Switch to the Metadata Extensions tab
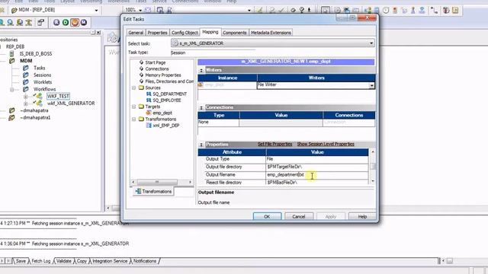The width and height of the screenshot is (488, 274). 271,32
